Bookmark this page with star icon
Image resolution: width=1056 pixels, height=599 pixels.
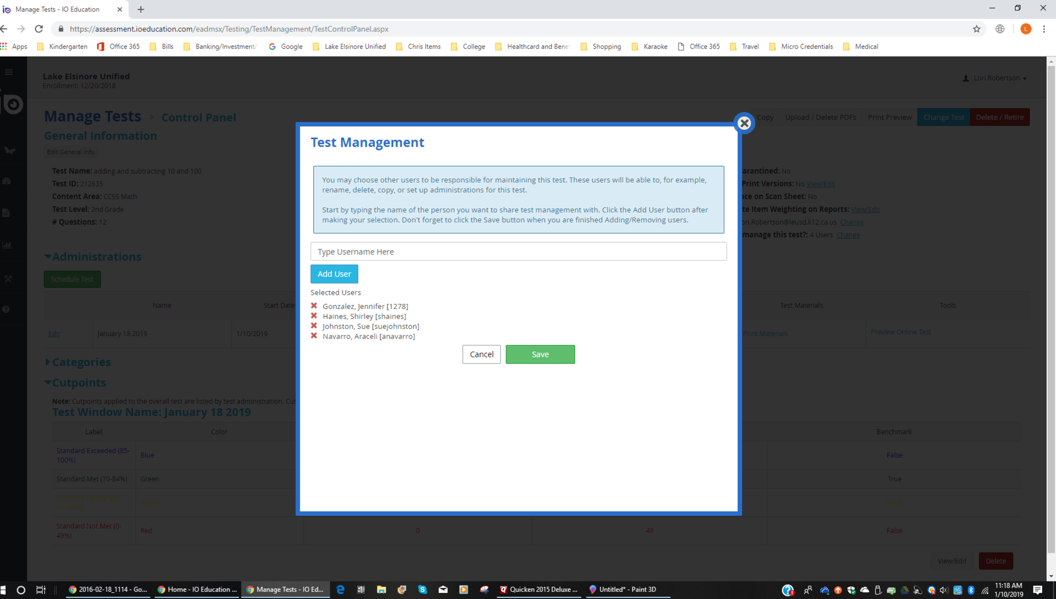(976, 29)
